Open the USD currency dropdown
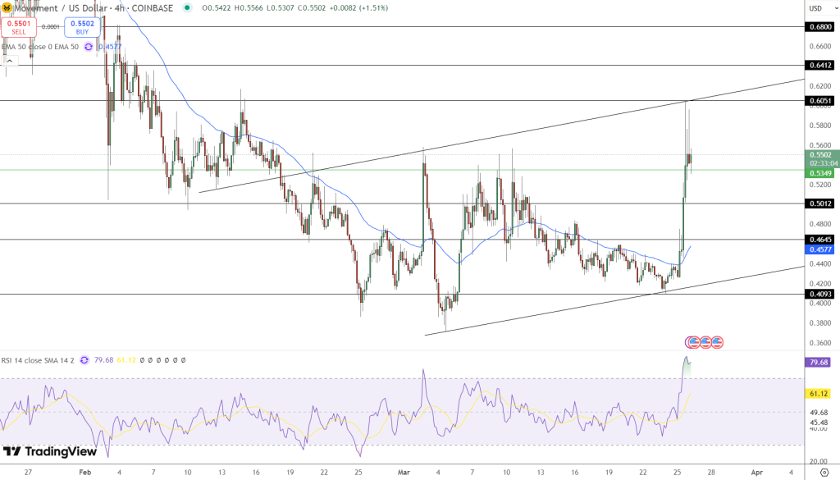The width and height of the screenshot is (840, 480). pyautogui.click(x=820, y=8)
